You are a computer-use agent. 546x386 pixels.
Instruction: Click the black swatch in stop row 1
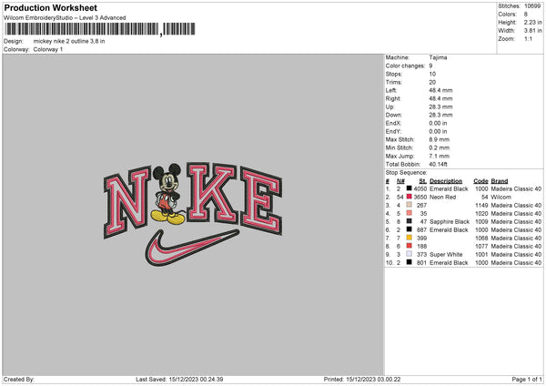(409, 188)
